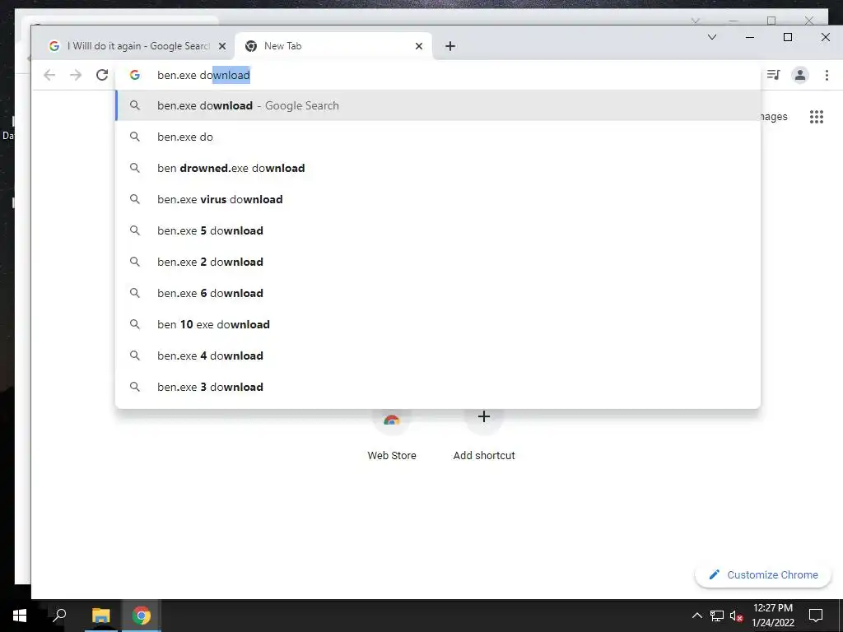The image size is (843, 632).
Task: Open the Windows Start menu
Action: coord(20,616)
